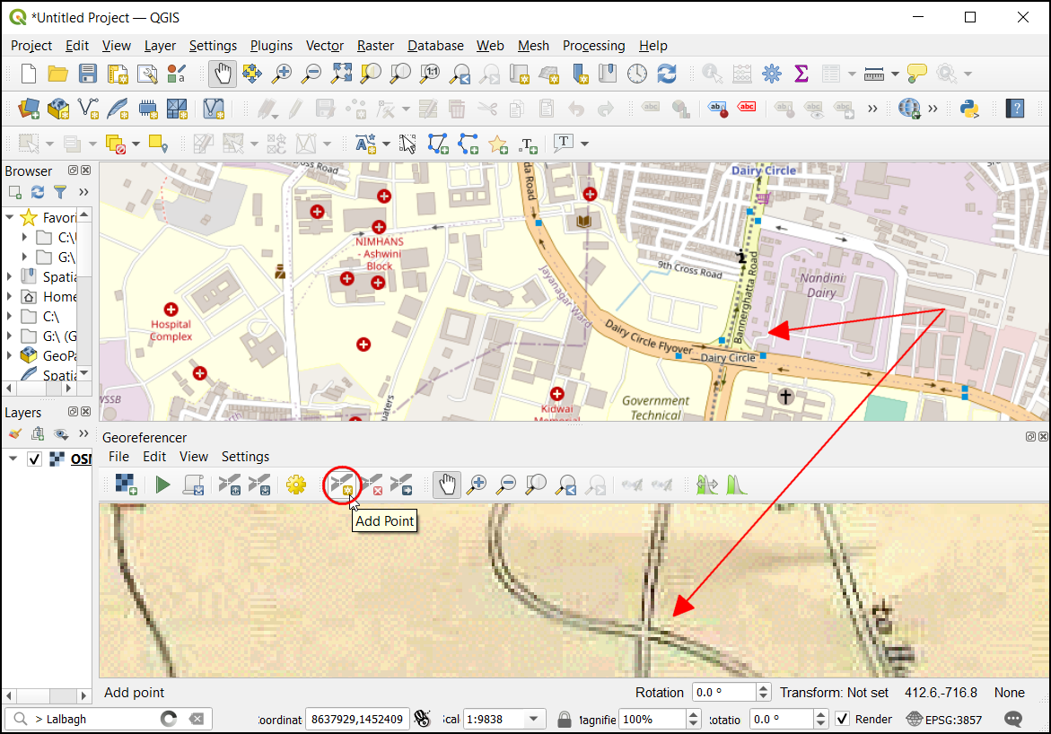
Task: Open the Identify Features tool
Action: click(712, 73)
